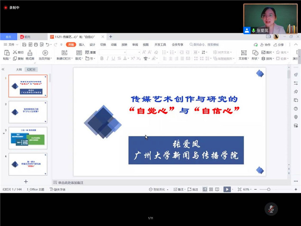Click the New Slide (新建幻灯片) icon
301x226 pixels.
65,53
